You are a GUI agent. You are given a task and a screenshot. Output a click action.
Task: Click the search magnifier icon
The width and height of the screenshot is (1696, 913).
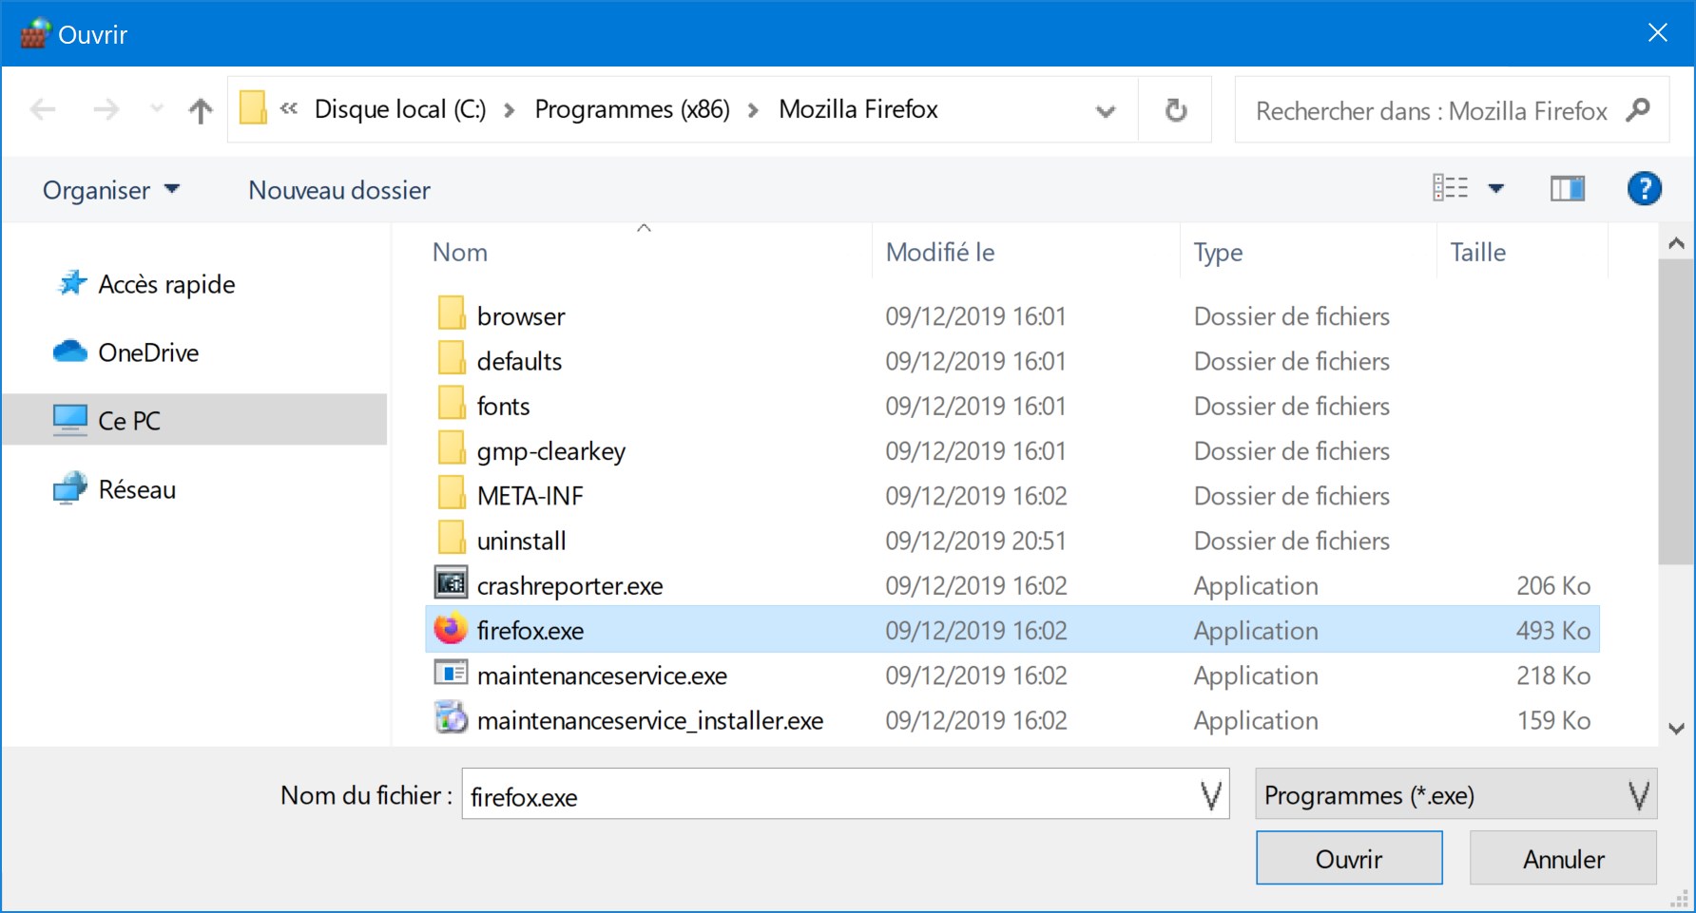pyautogui.click(x=1638, y=110)
